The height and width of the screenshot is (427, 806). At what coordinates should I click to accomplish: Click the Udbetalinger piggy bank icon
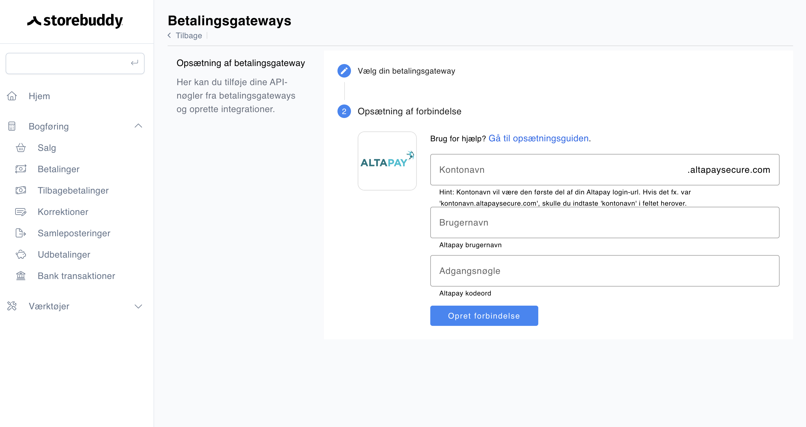click(21, 255)
